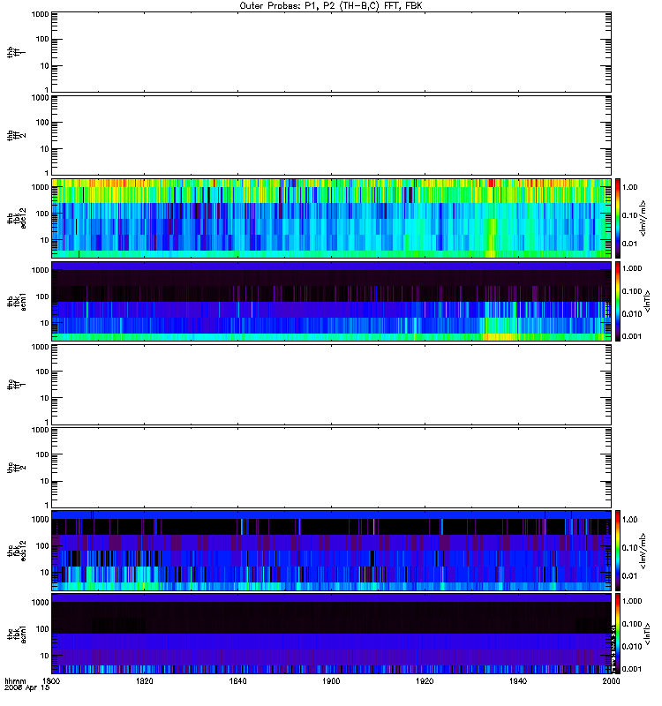The width and height of the screenshot is (662, 706).
Task: Click the empty thc fff 2 plot panel
Action: (x=332, y=468)
